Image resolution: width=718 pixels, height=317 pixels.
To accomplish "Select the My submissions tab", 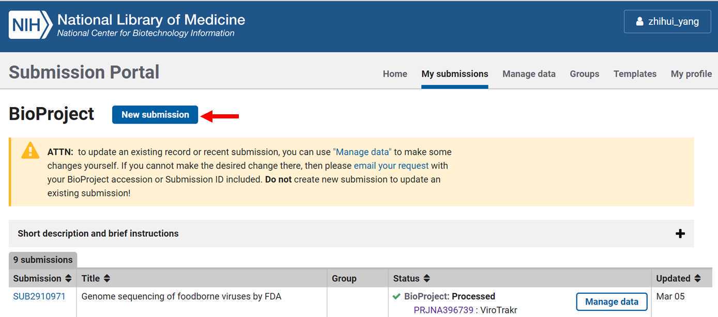I will 455,74.
